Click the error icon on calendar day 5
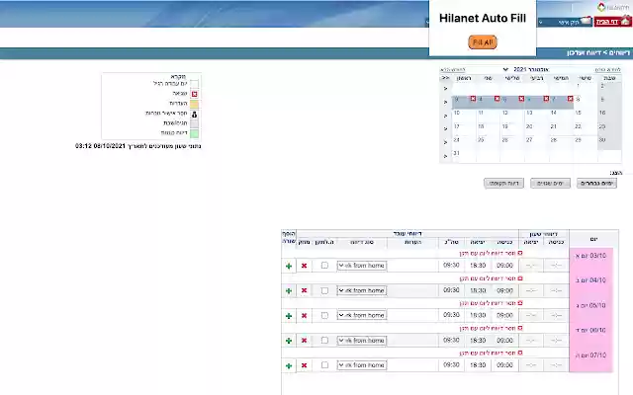Viewport: 633px width, 395px height. 521,99
